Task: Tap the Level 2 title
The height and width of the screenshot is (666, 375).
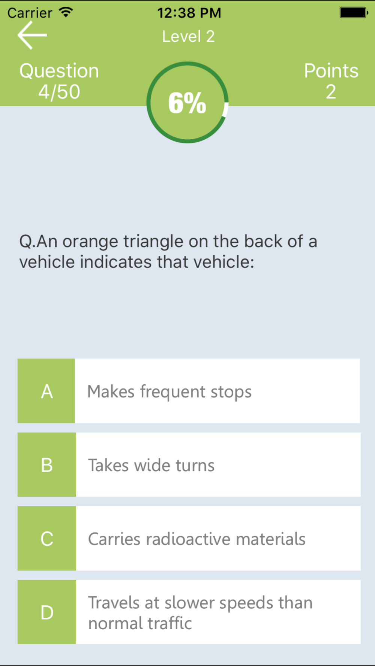Action: (188, 36)
